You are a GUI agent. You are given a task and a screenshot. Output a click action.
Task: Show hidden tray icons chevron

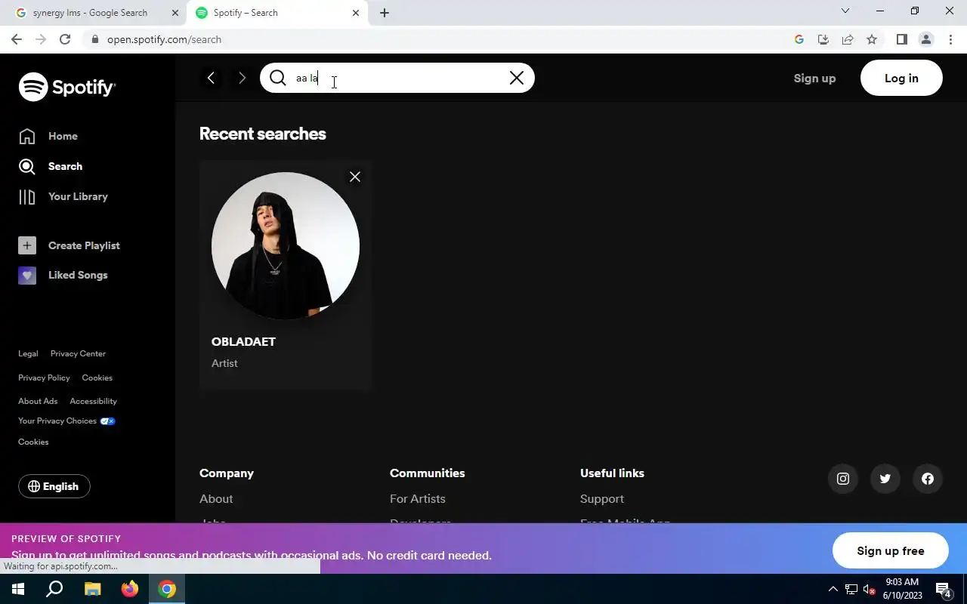click(833, 589)
